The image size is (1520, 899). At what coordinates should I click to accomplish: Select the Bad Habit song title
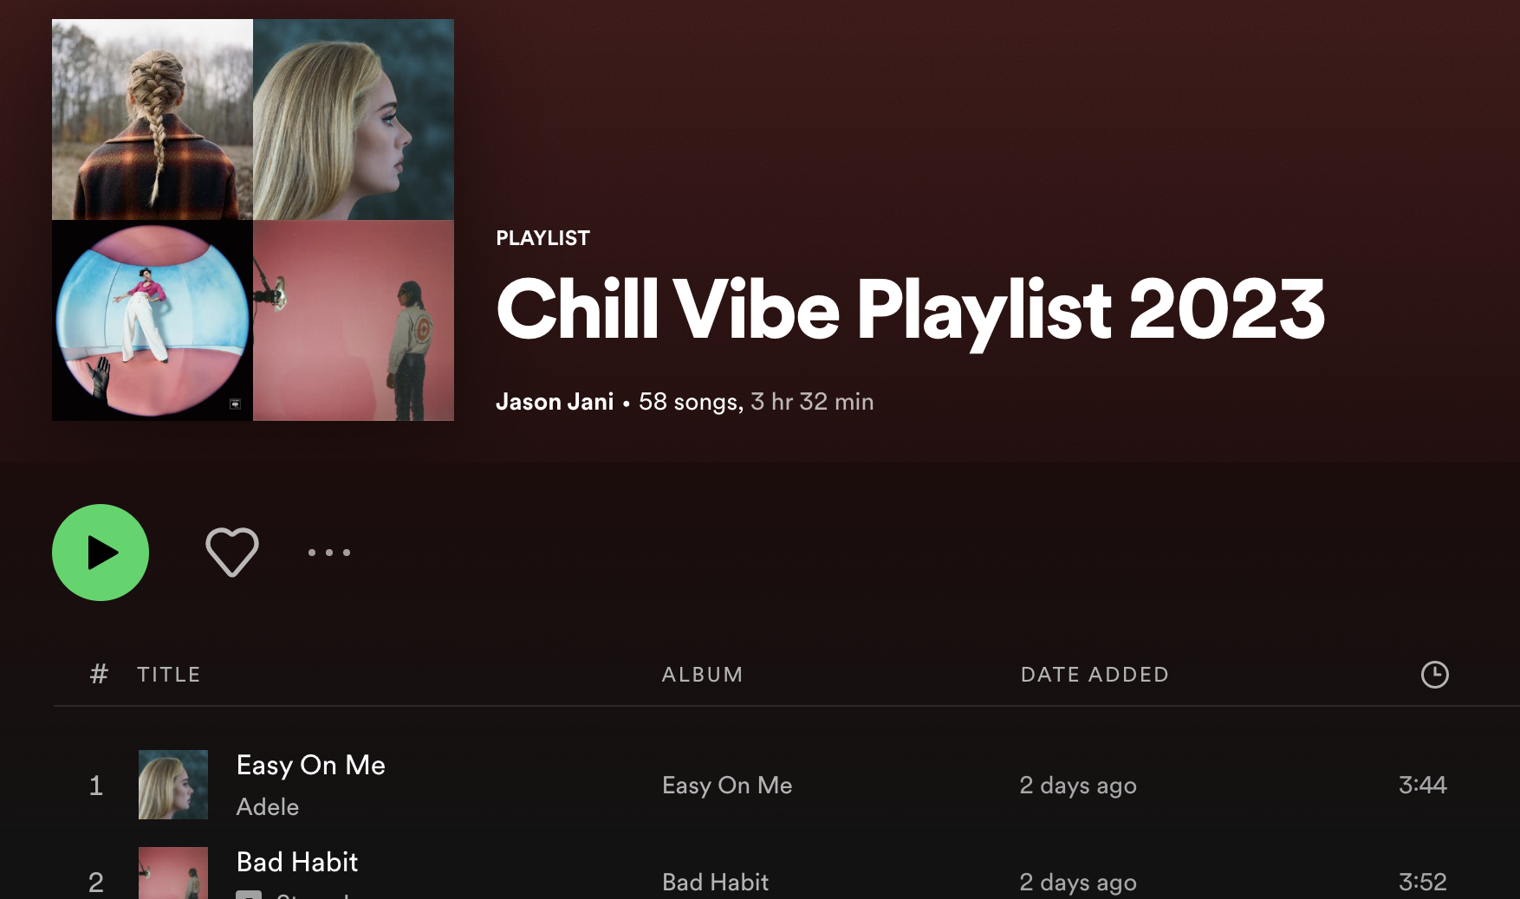click(297, 862)
